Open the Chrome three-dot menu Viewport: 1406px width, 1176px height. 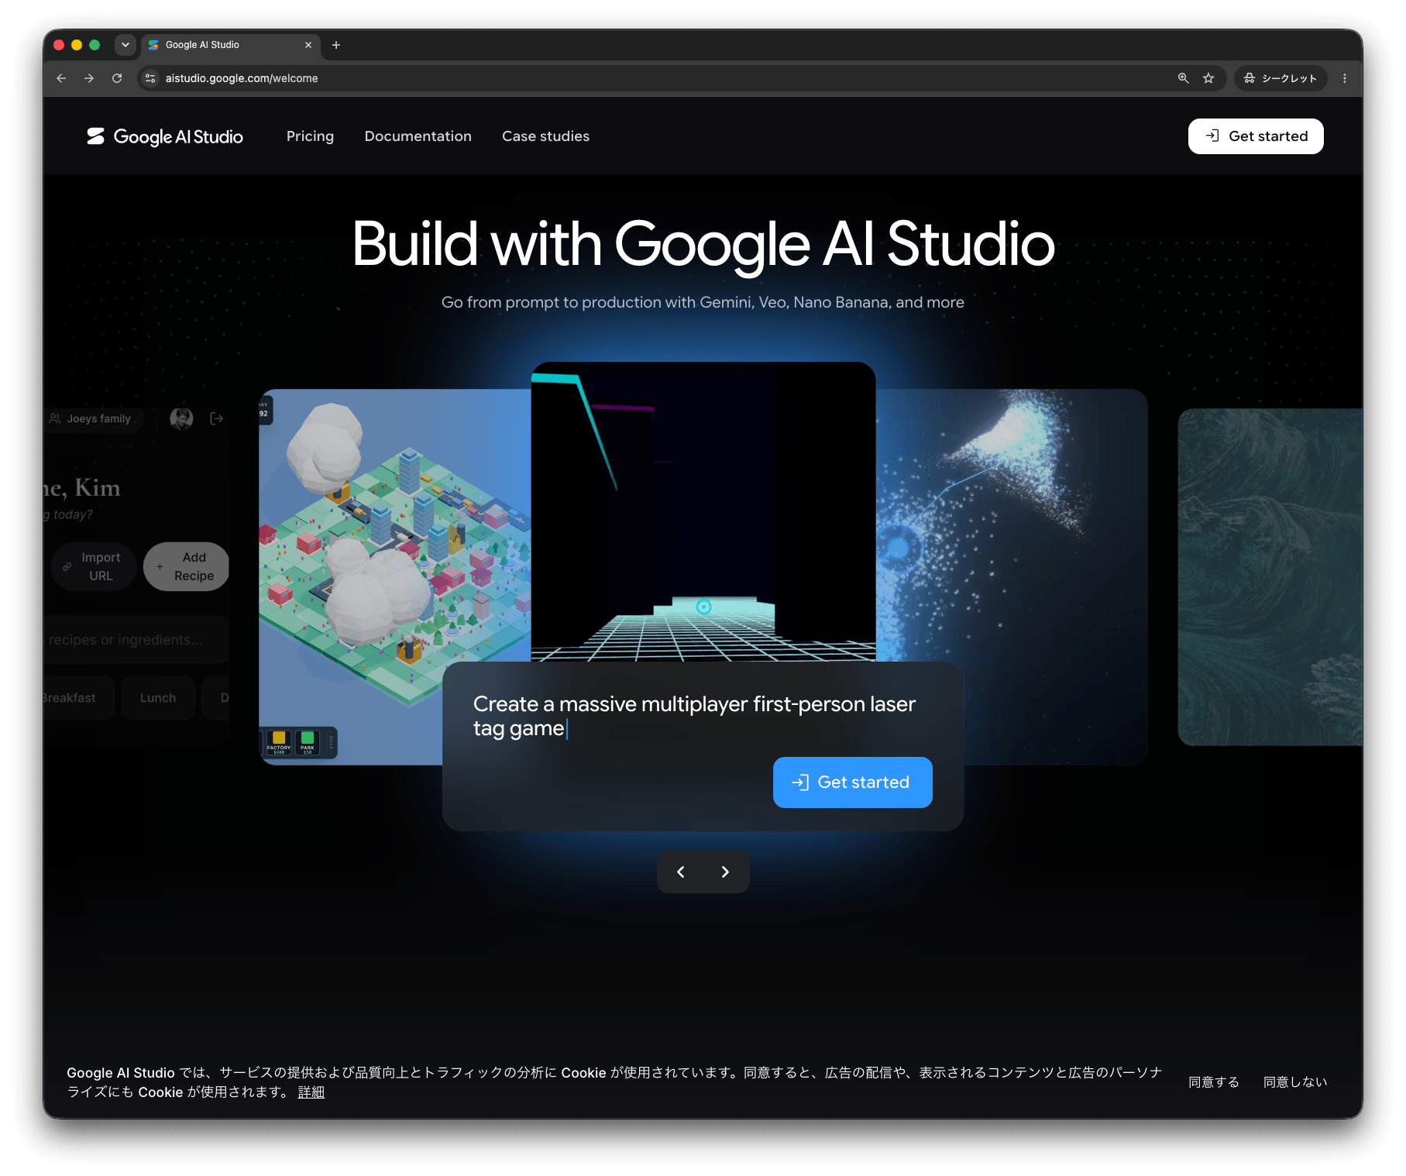tap(1345, 78)
